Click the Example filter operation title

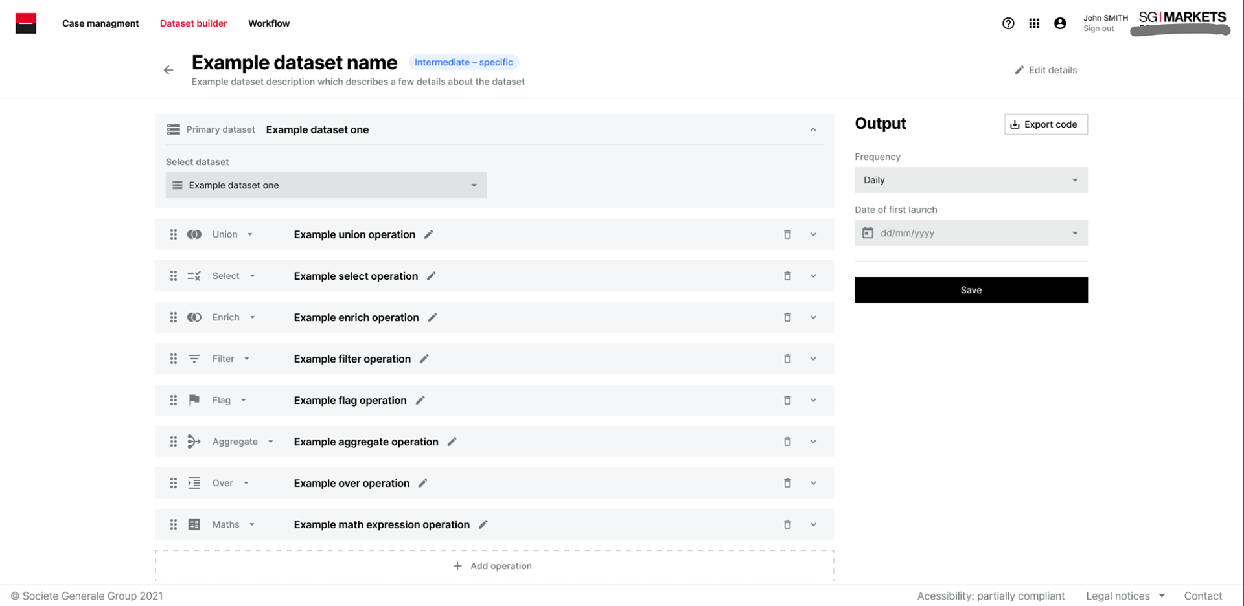[x=352, y=359]
